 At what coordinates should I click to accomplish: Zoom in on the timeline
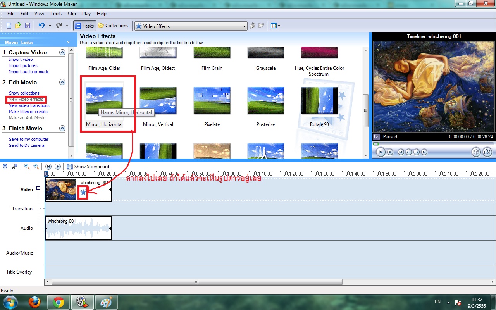pos(27,167)
